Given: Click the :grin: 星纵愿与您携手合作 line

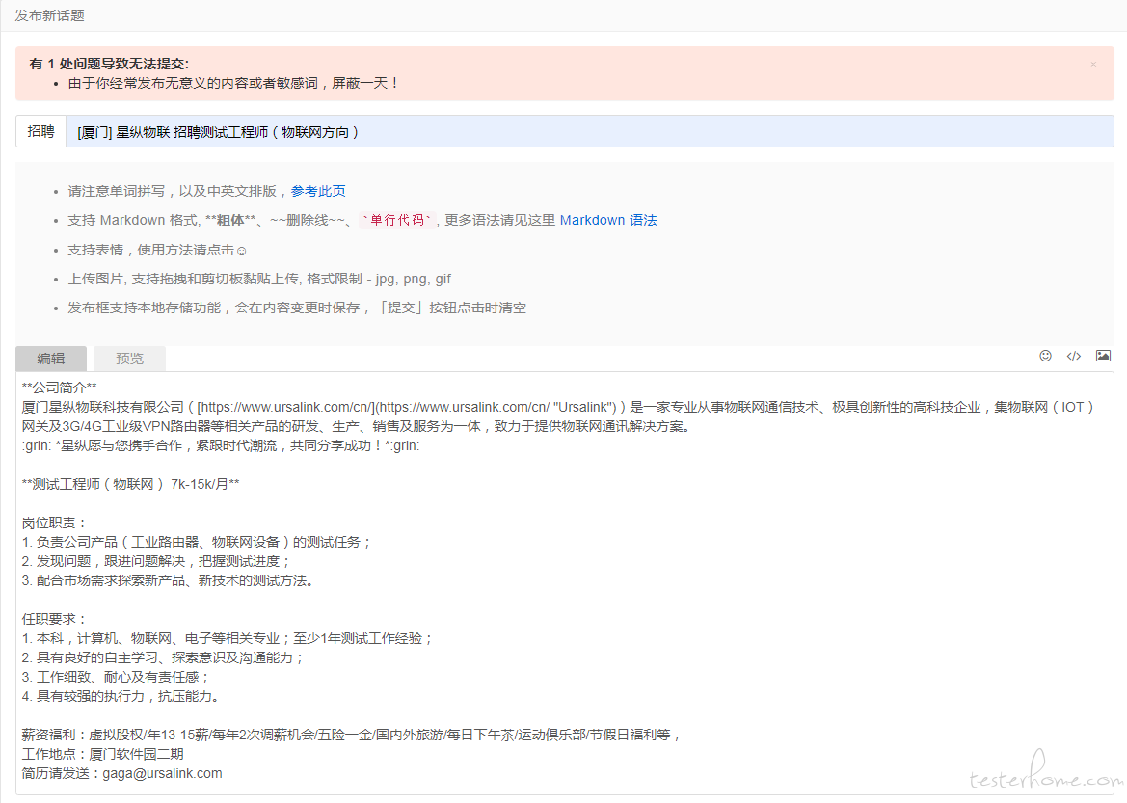Looking at the screenshot, I should click(221, 445).
